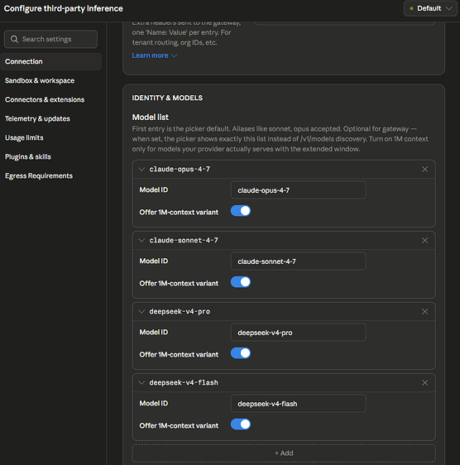Click the Model list heading
The image size is (460, 465).
point(150,117)
